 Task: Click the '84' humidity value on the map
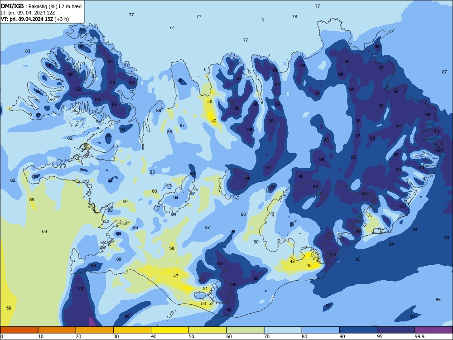(x=173, y=214)
